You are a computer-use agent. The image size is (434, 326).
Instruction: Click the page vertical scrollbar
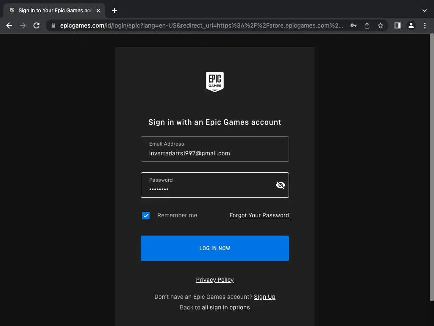(431, 167)
